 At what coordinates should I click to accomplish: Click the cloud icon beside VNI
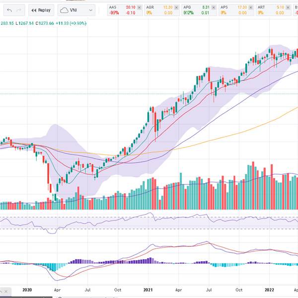coord(64,10)
